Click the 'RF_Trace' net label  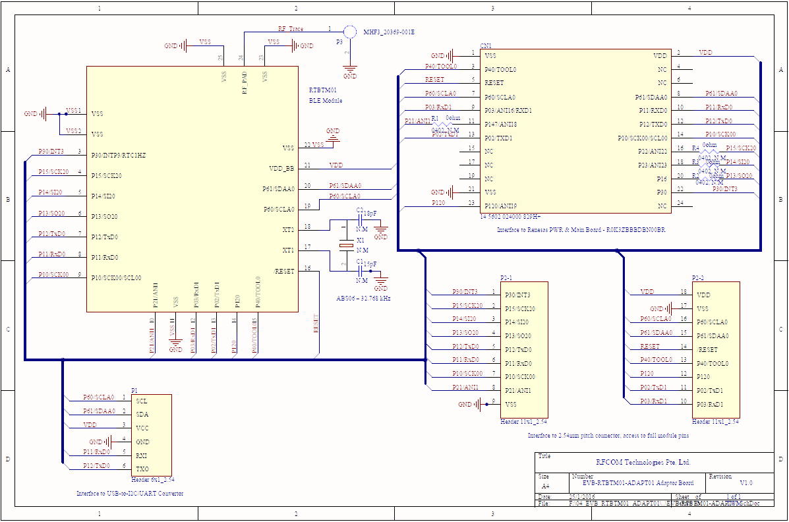291,29
